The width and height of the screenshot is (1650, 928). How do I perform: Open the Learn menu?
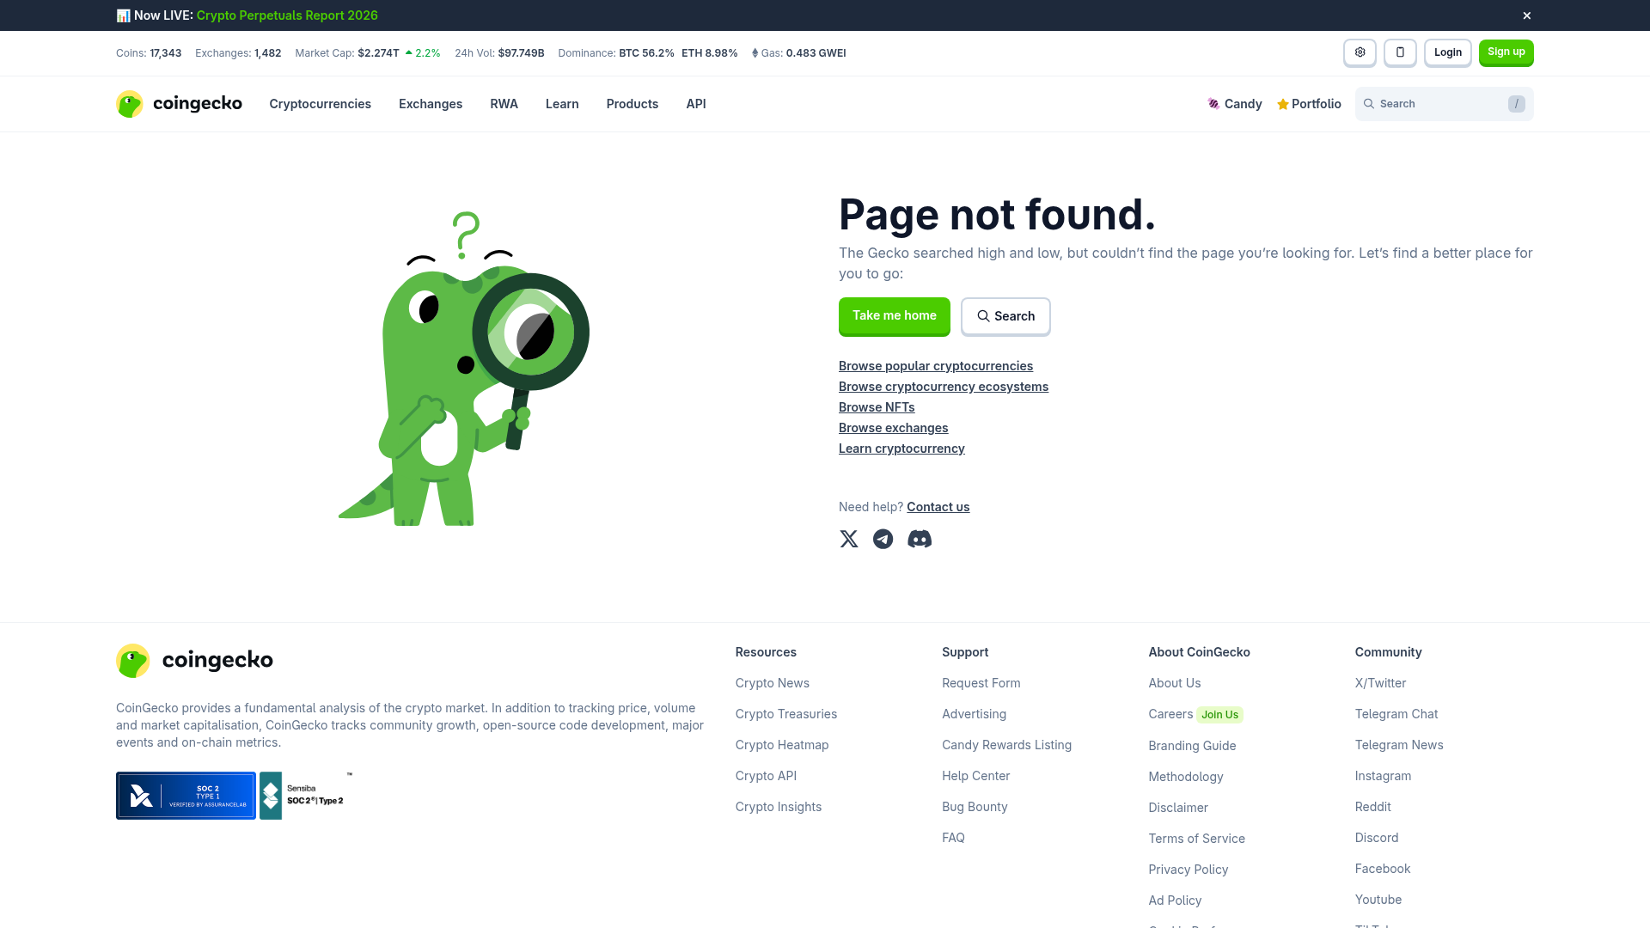point(562,104)
